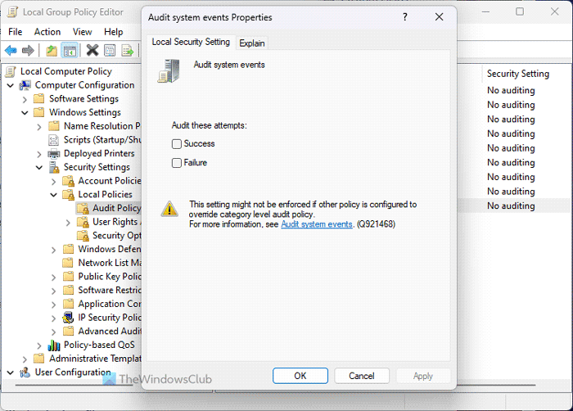573x411 pixels.
Task: Open the Audit system events link
Action: pos(317,224)
